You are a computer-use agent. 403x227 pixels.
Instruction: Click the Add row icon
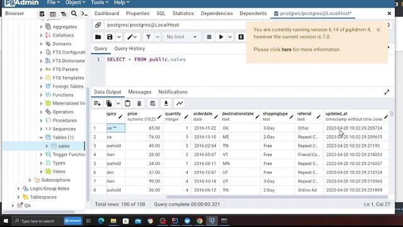tap(97, 103)
